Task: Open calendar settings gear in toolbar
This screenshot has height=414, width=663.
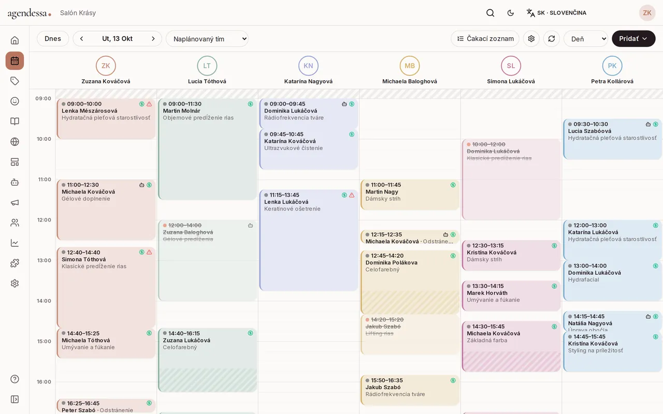Action: coord(531,39)
